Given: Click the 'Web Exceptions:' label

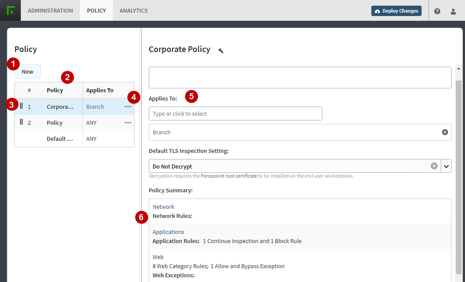Looking at the screenshot, I should (174, 275).
